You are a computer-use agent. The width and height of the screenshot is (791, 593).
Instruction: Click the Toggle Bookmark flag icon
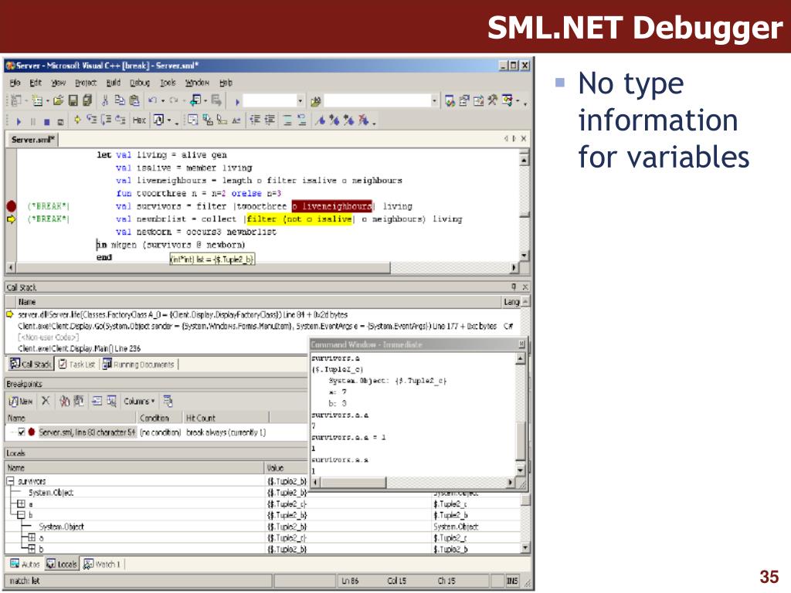point(320,120)
